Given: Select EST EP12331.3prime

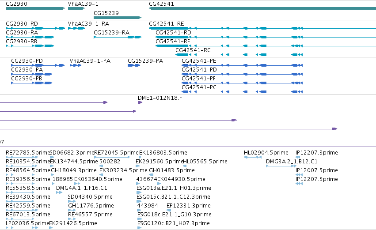Looking at the screenshot, I should tap(169, 210).
